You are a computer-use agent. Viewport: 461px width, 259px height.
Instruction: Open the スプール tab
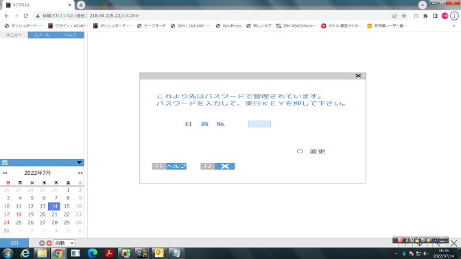pyautogui.click(x=41, y=35)
